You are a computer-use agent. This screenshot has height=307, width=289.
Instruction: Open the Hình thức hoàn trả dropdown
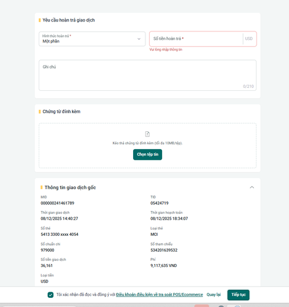pos(92,39)
